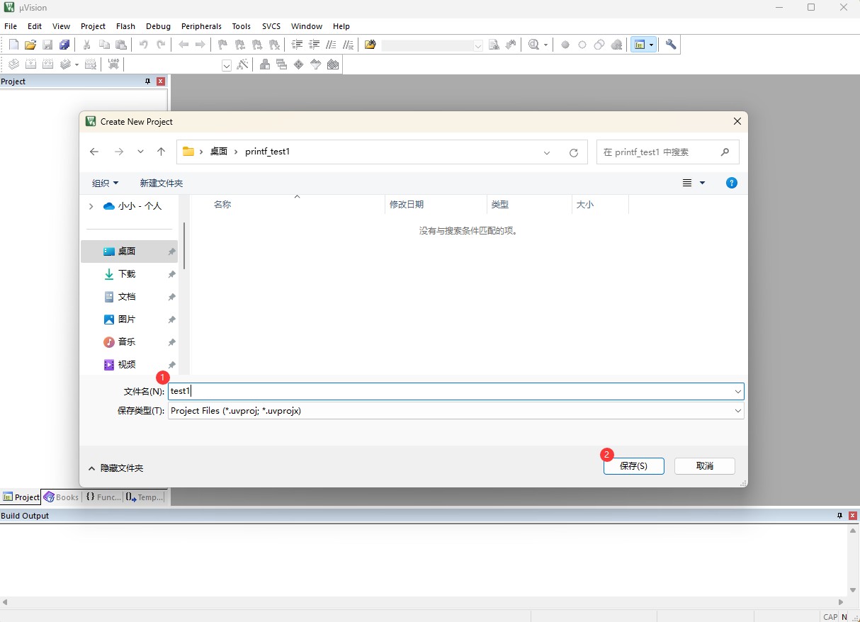Open the 组织 organize dropdown
The width and height of the screenshot is (860, 622).
tap(105, 183)
